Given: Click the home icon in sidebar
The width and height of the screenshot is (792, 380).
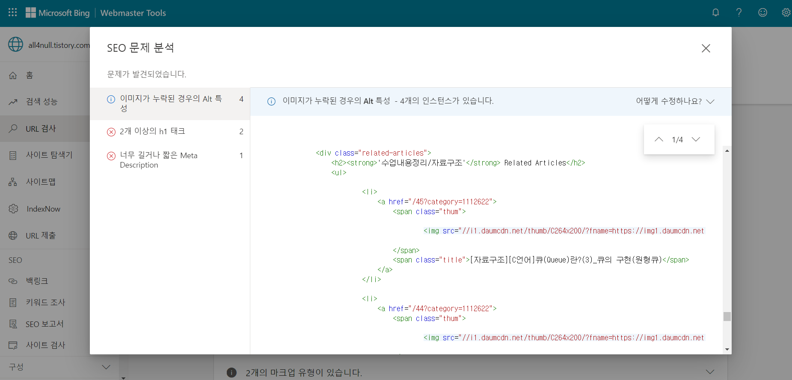Looking at the screenshot, I should (x=13, y=75).
